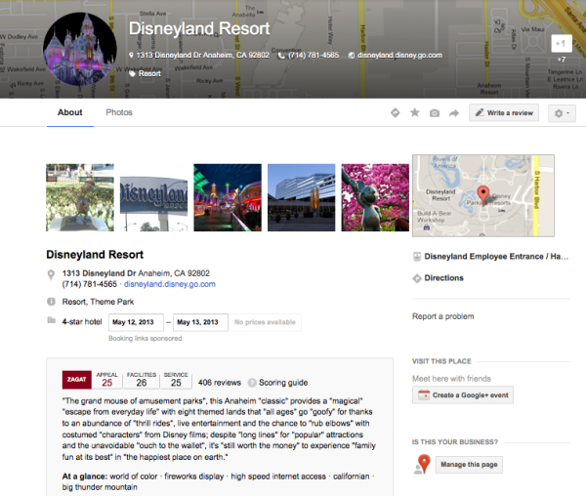Open the glass building photo thumbnail
Image resolution: width=586 pixels, height=496 pixels.
[x=301, y=197]
